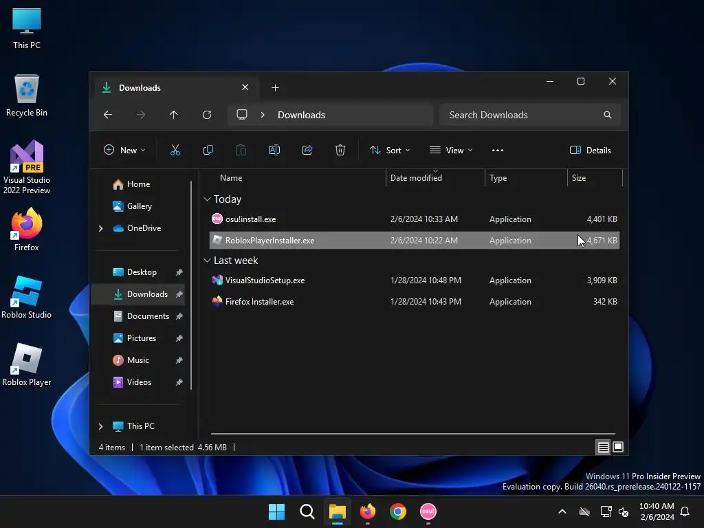This screenshot has height=528, width=704.
Task: Unpin Videos pin icon in sidebar
Action: [x=179, y=382]
